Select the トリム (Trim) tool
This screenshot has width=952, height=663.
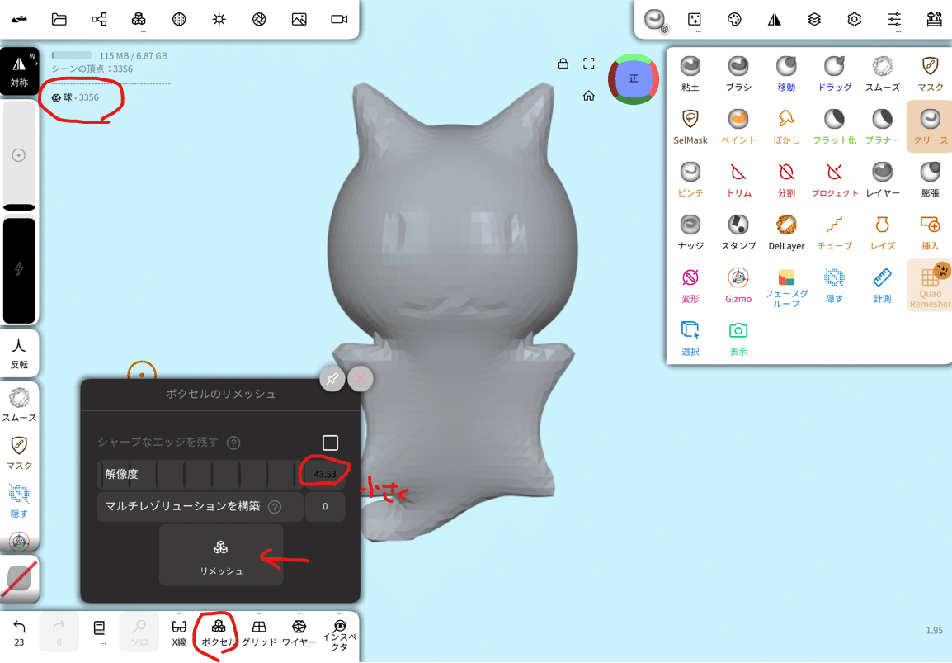tap(738, 180)
